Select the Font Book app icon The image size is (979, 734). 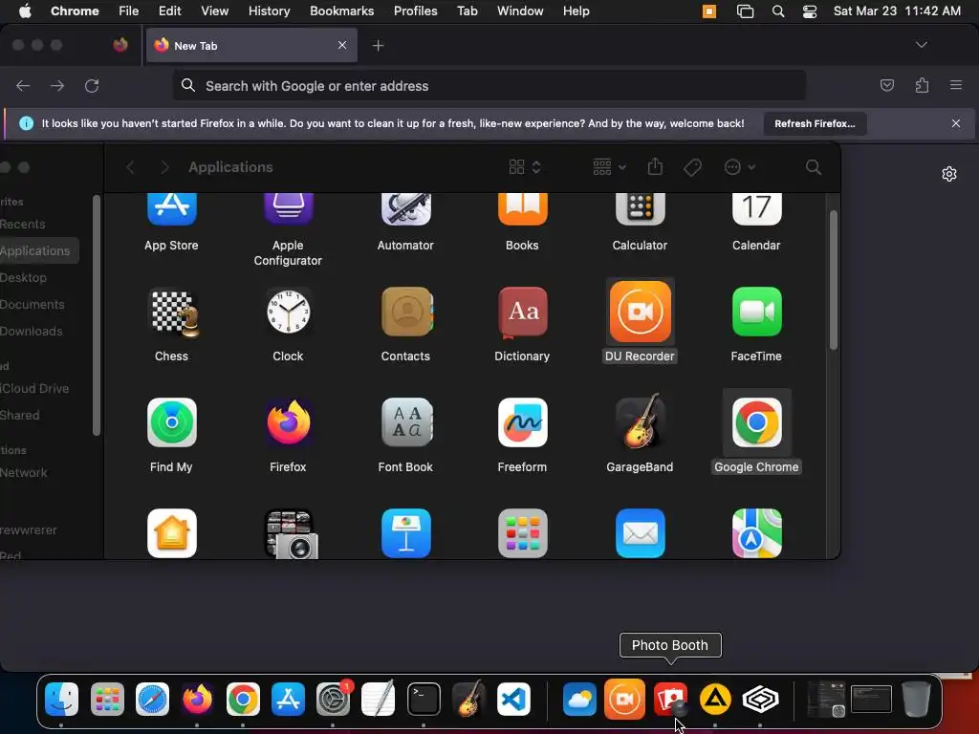(406, 422)
